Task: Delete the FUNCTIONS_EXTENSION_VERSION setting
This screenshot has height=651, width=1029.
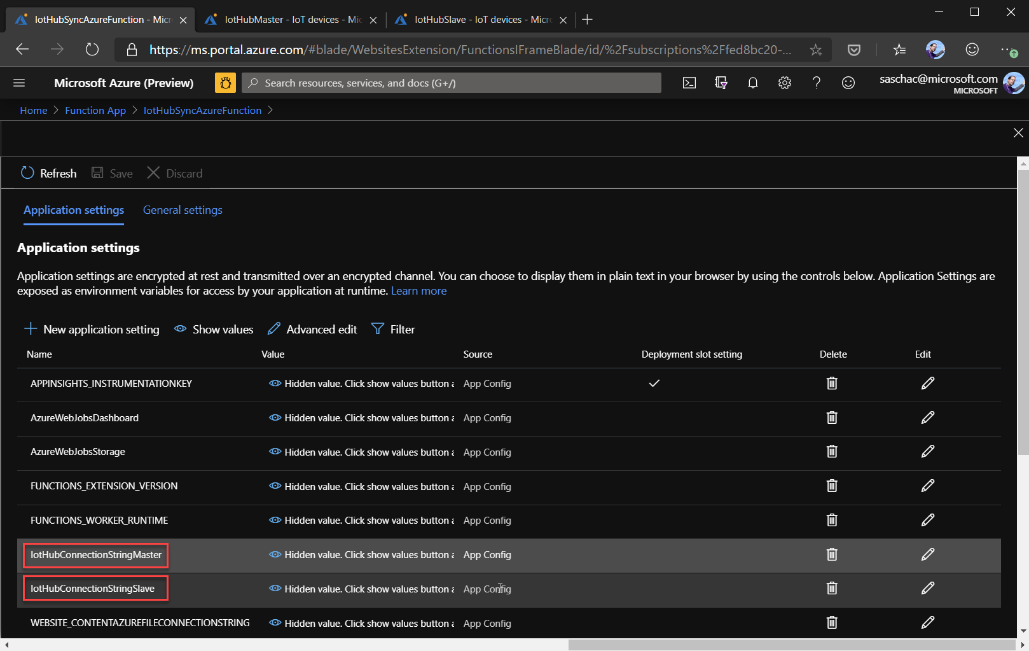Action: 832,486
